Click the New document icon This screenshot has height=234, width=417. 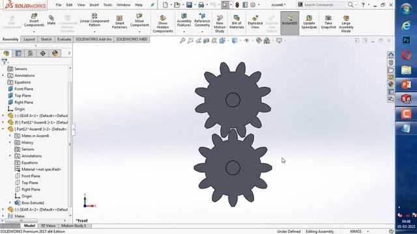click(x=165, y=5)
